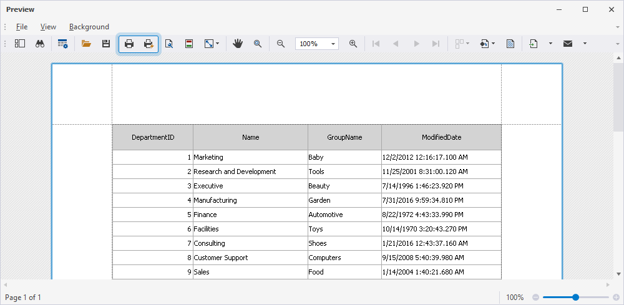Viewport: 624px width, 305px height.
Task: Open the Background menu
Action: point(89,27)
